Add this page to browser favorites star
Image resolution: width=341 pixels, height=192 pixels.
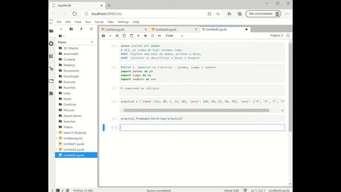[x=218, y=14]
